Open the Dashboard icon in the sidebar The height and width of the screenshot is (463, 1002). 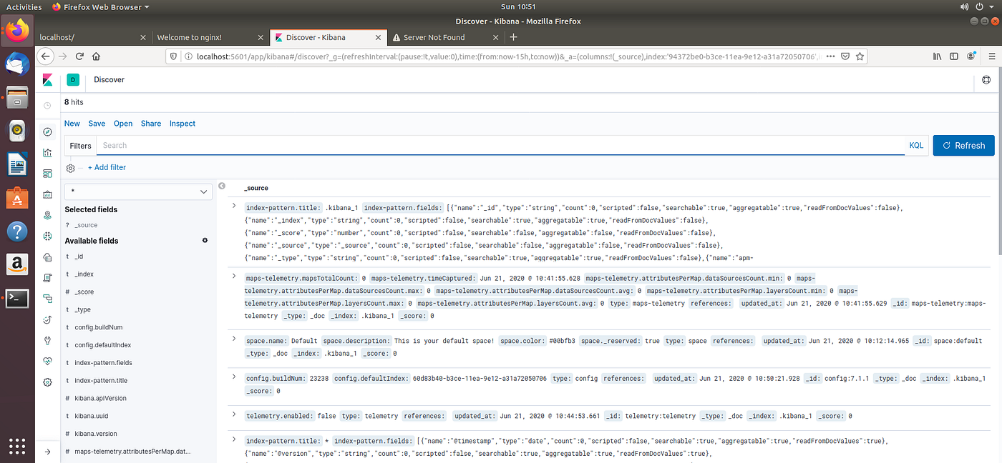(47, 173)
